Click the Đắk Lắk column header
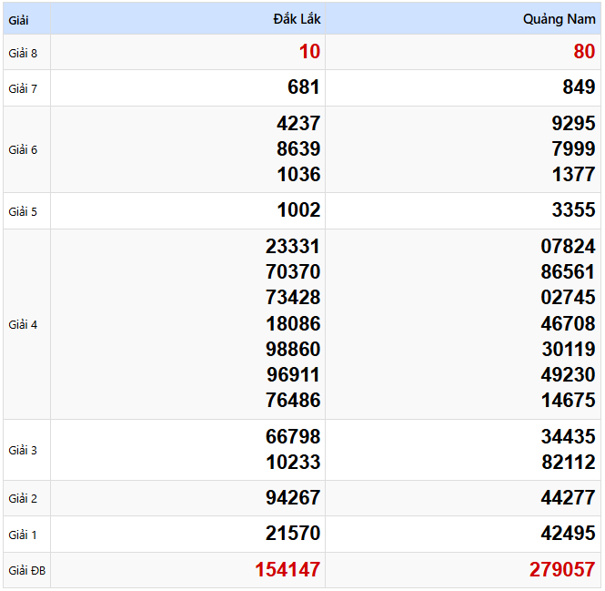Screen dimensions: 605x591 pos(297,19)
